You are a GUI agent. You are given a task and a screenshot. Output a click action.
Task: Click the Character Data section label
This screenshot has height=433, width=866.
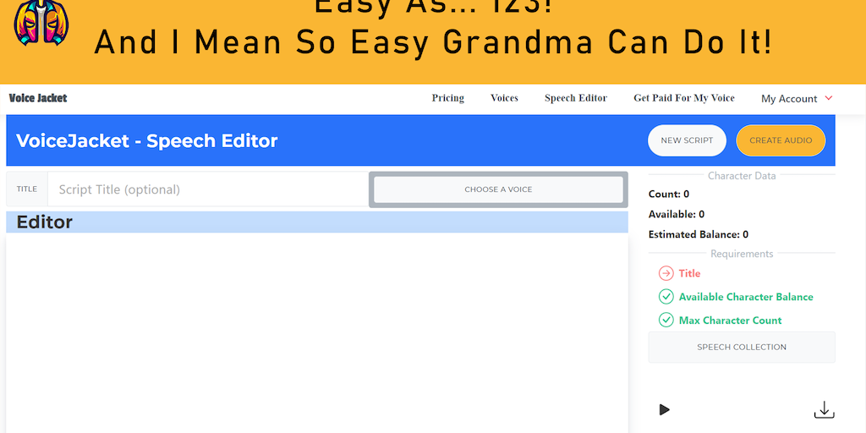coord(742,176)
